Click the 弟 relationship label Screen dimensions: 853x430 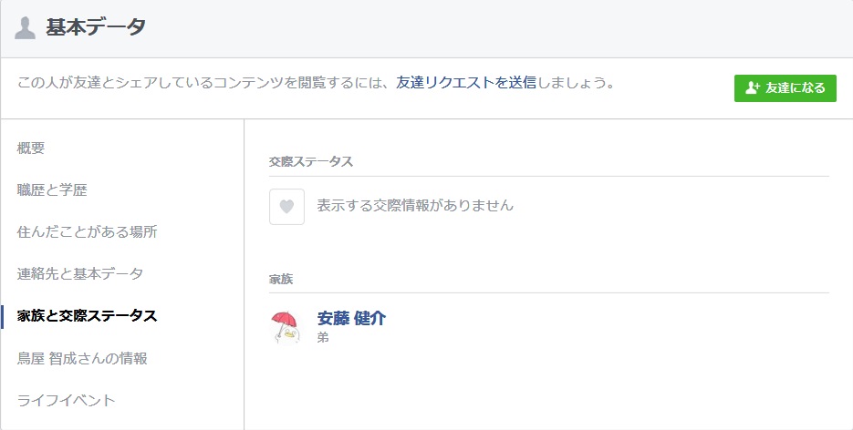[323, 337]
